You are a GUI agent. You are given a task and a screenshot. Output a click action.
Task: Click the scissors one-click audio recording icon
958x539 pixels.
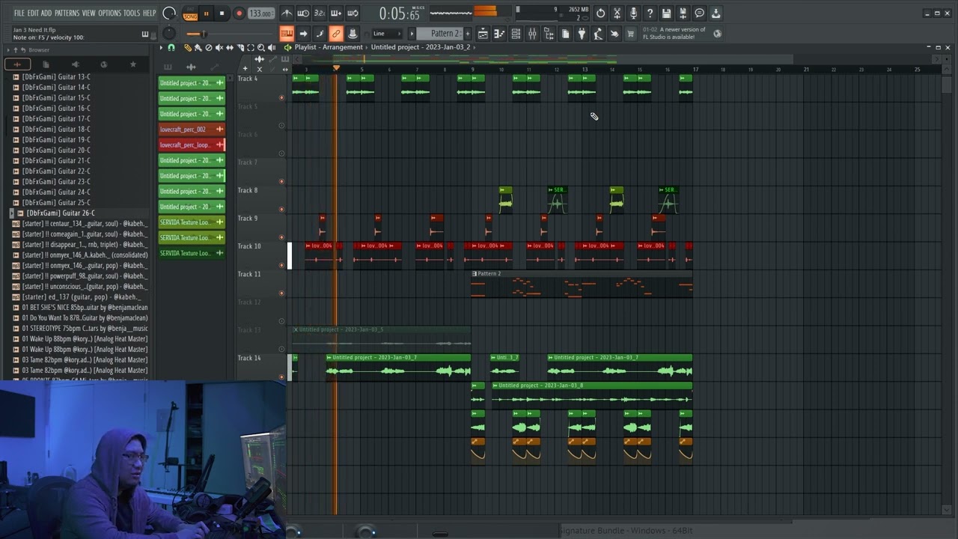(x=617, y=13)
